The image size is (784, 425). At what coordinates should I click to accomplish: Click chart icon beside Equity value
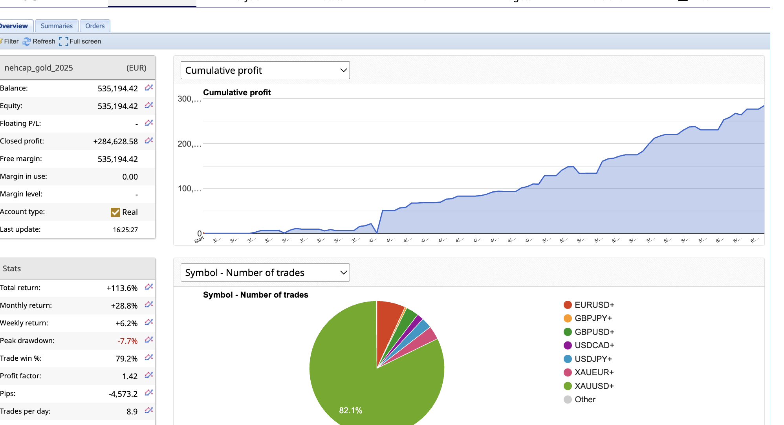pyautogui.click(x=148, y=105)
